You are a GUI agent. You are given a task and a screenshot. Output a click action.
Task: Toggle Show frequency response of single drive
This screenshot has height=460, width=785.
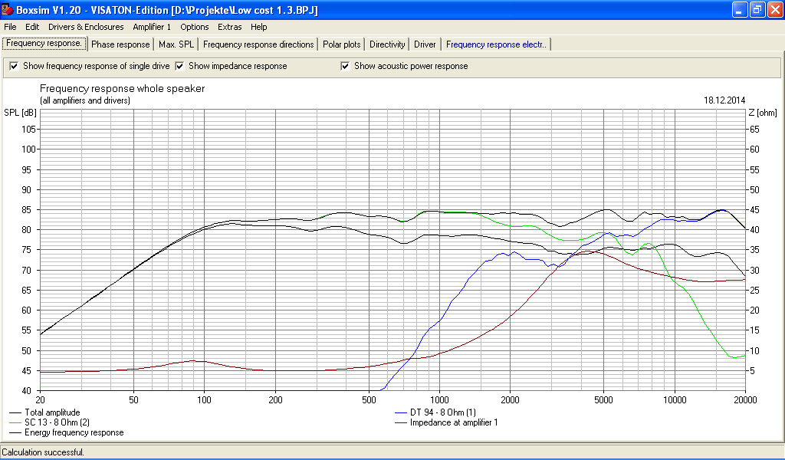tap(14, 66)
